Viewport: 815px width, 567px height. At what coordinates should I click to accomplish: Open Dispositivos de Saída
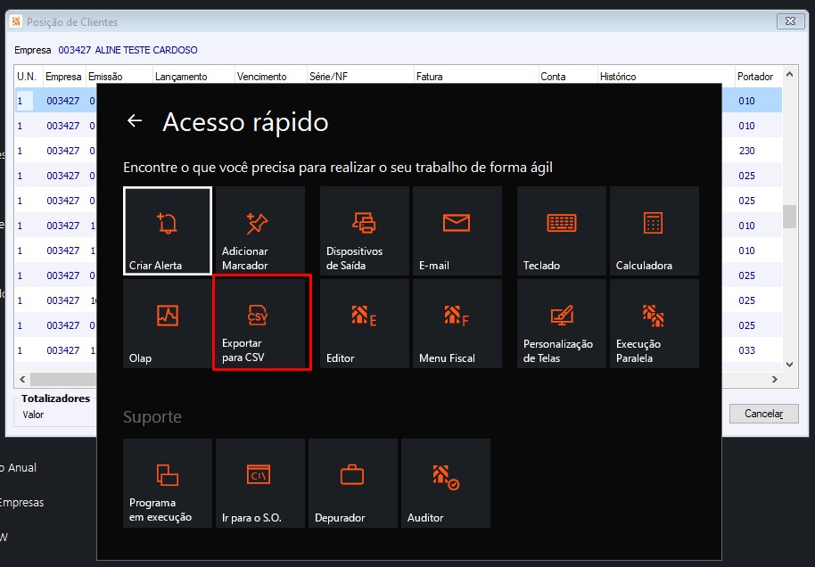click(x=365, y=231)
